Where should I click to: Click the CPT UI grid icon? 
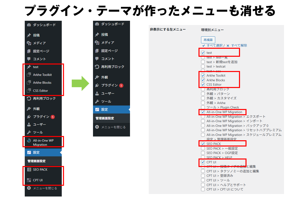click(x=29, y=180)
